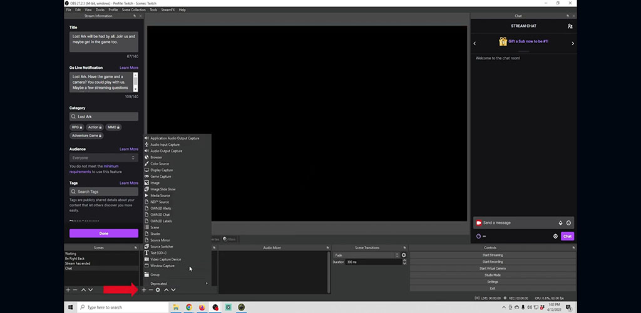The width and height of the screenshot is (641, 313).
Task: Expand the Deprecated submenu
Action: 176,284
